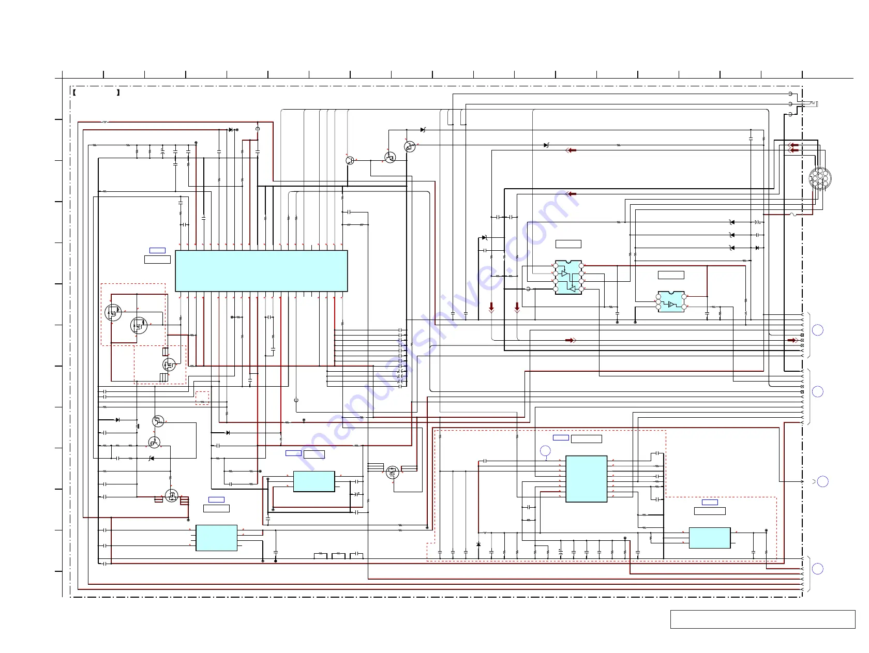Click the blue circle marker touching the red dashed box
869x653 pixels.
pyautogui.click(x=545, y=451)
